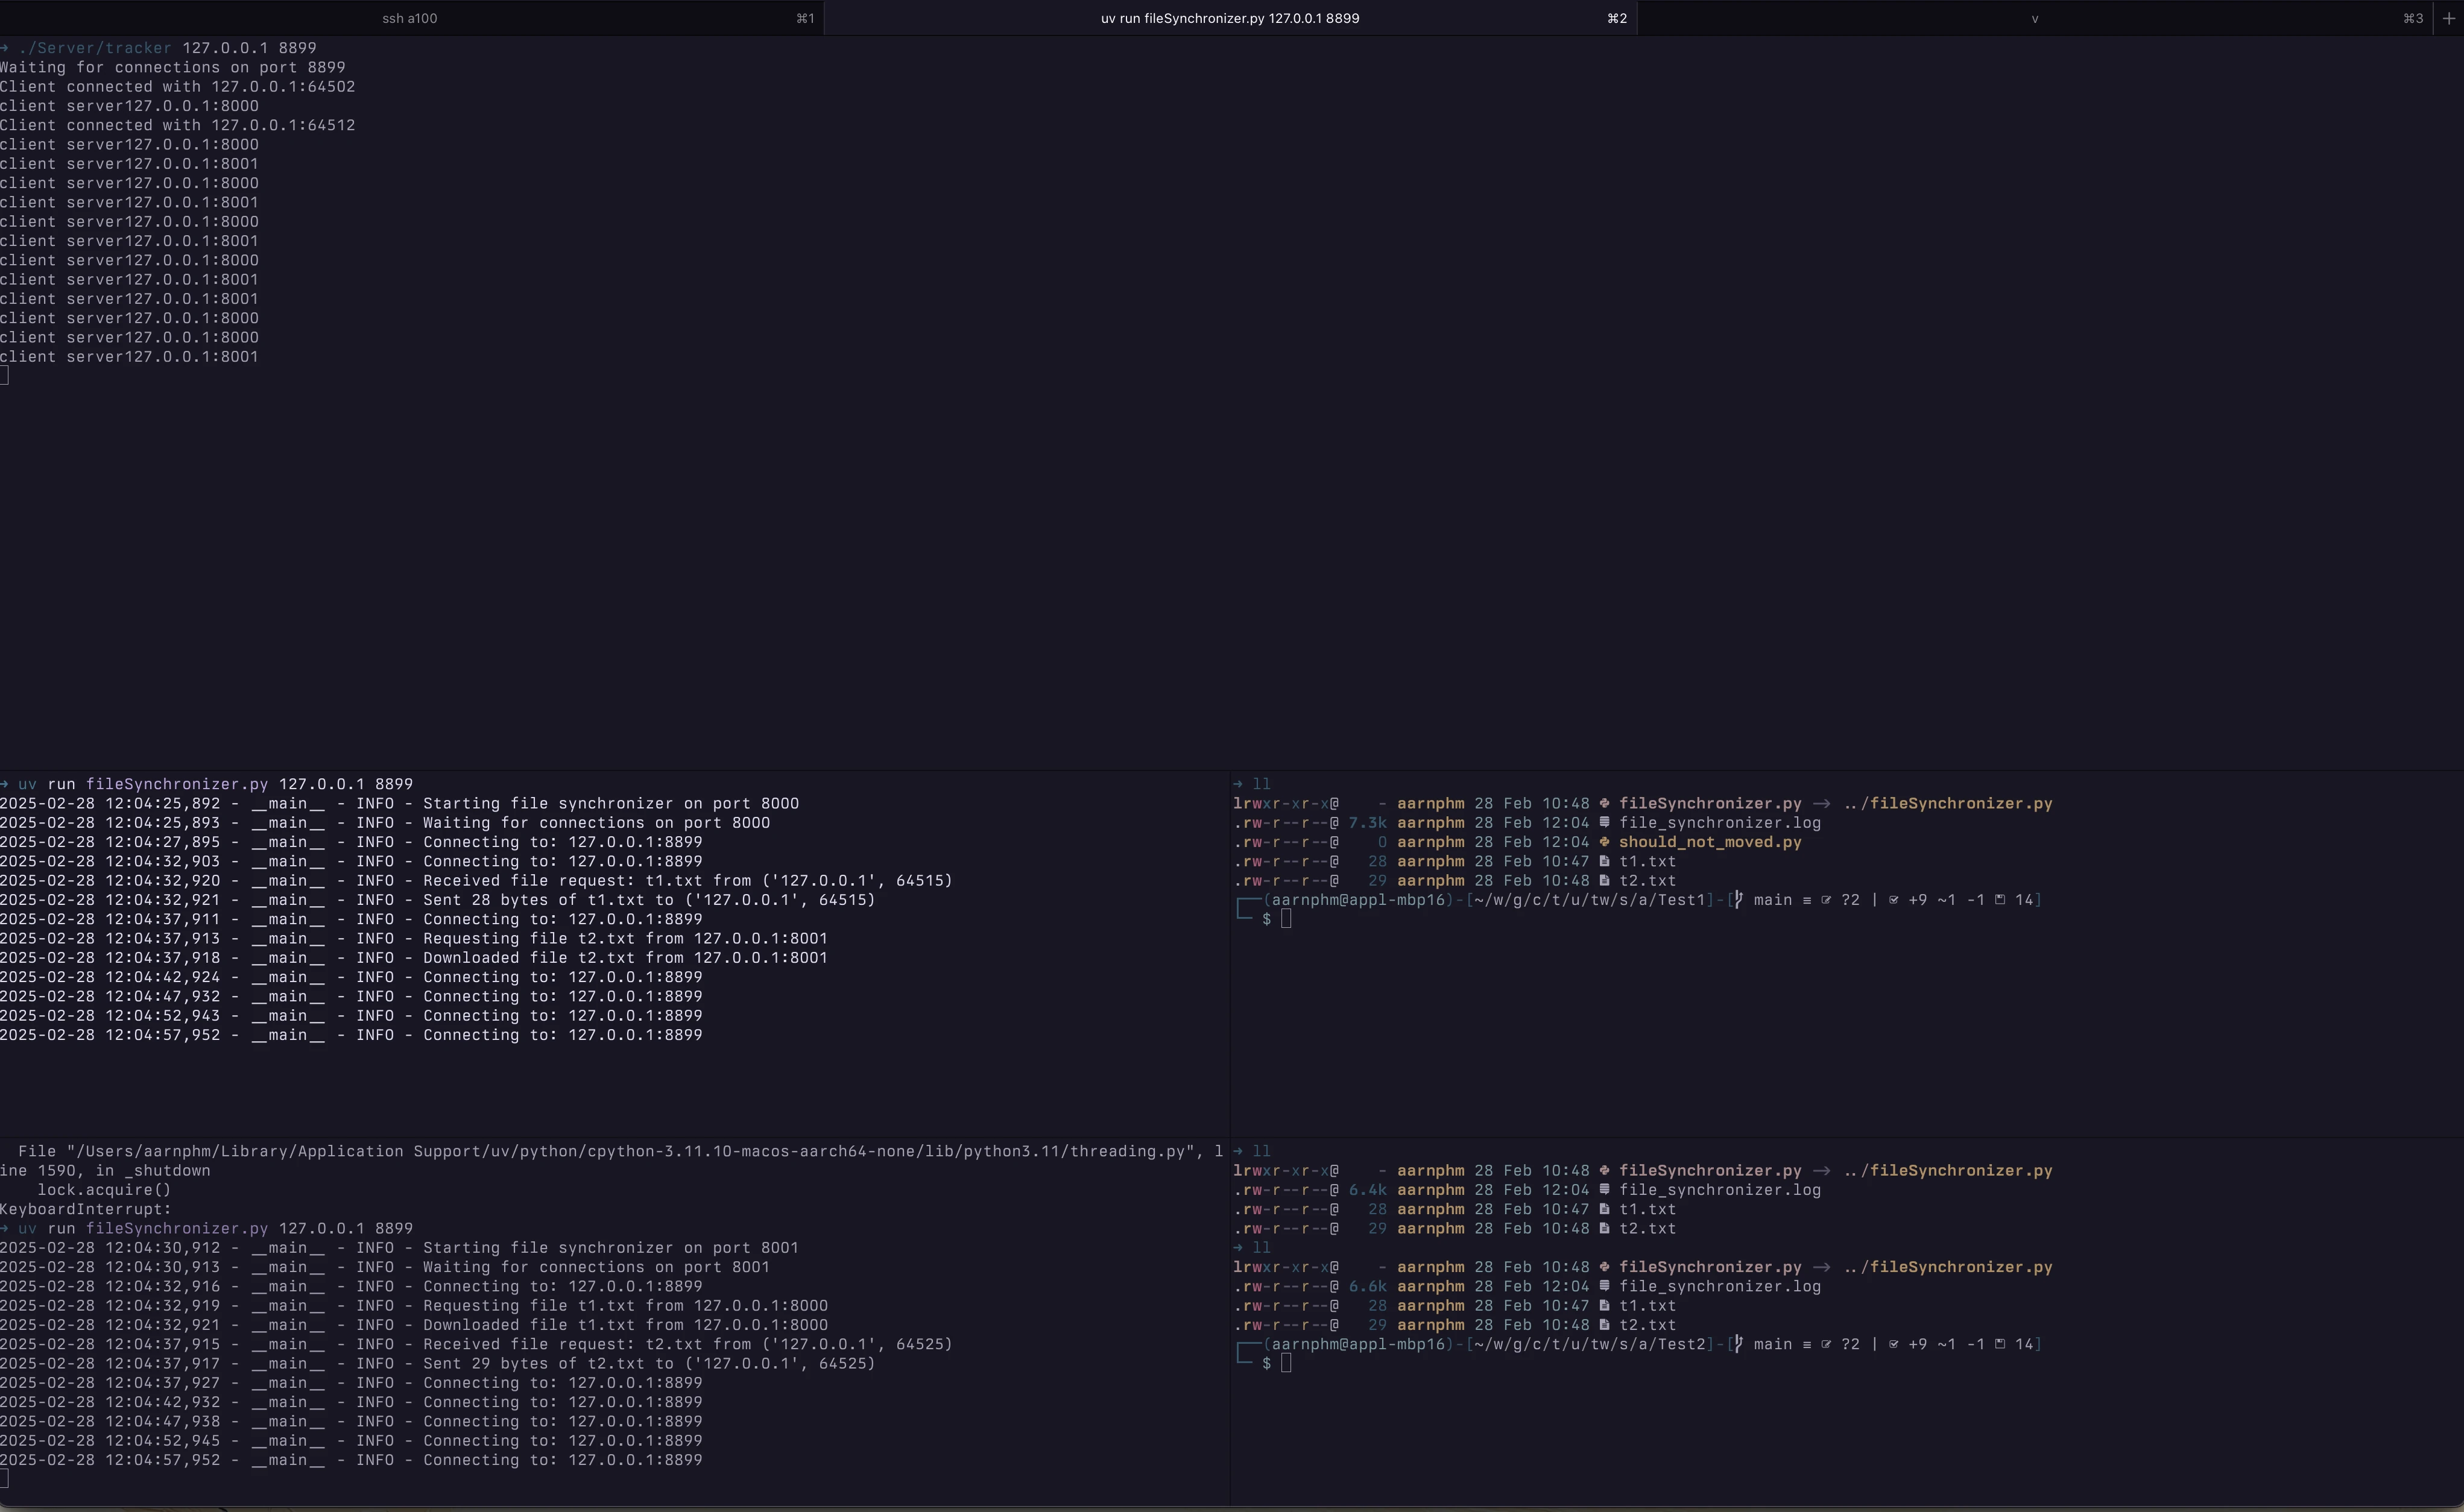Click the staged '+9' icon in the Test1 prompt

coord(1893,900)
